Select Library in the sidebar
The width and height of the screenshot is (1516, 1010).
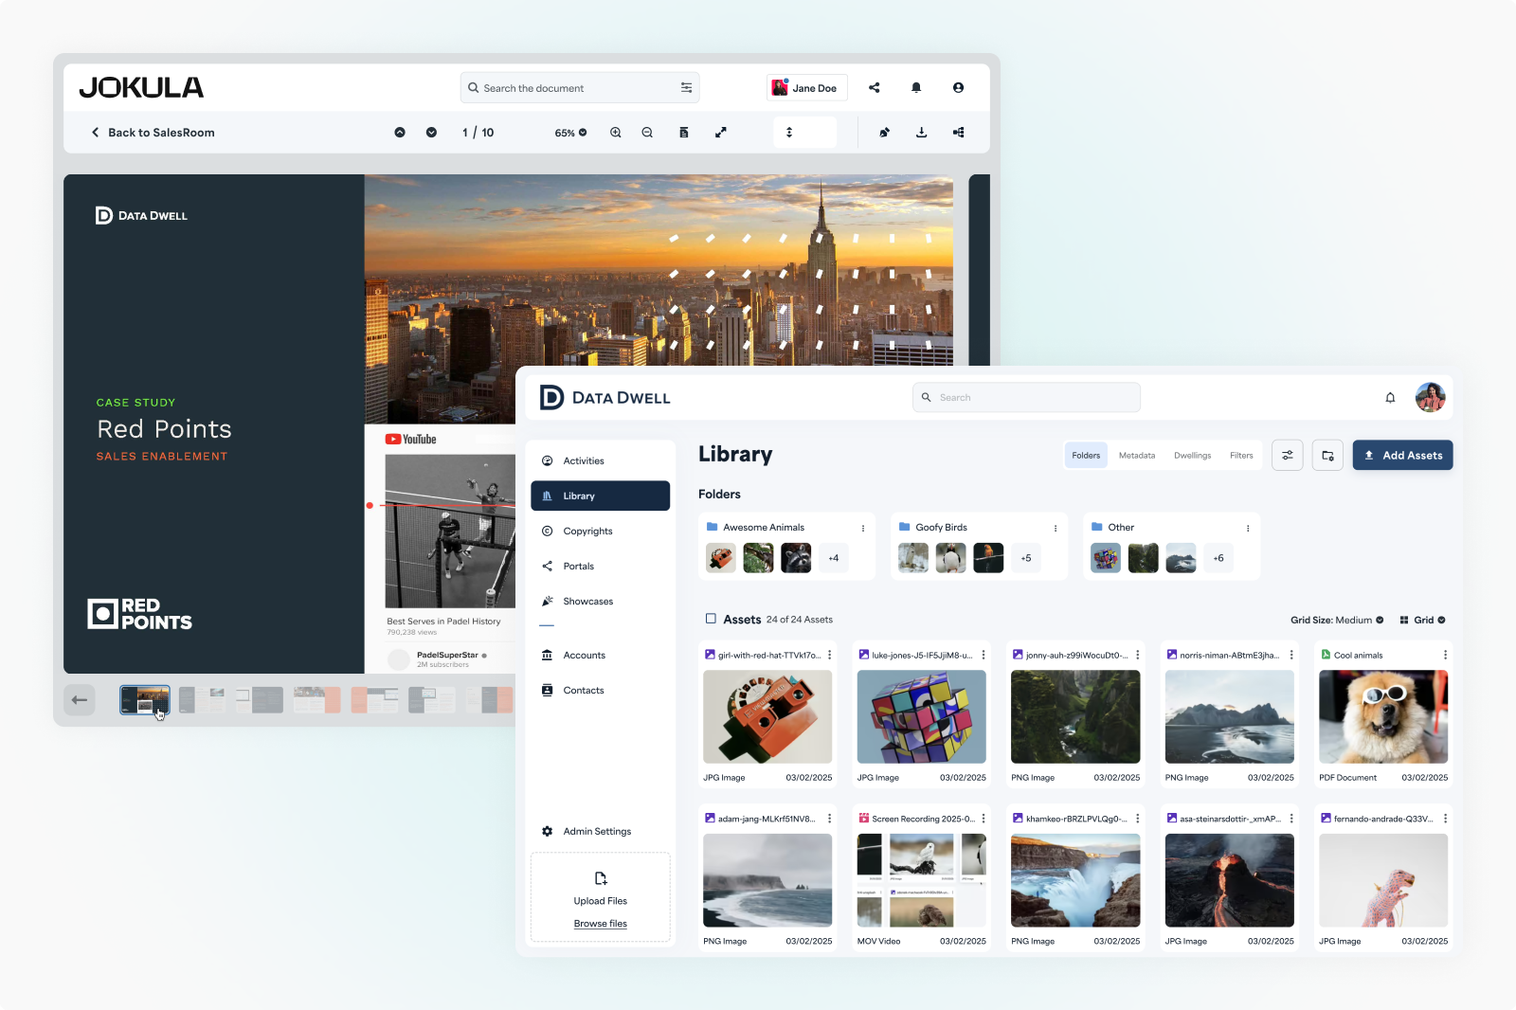point(601,496)
